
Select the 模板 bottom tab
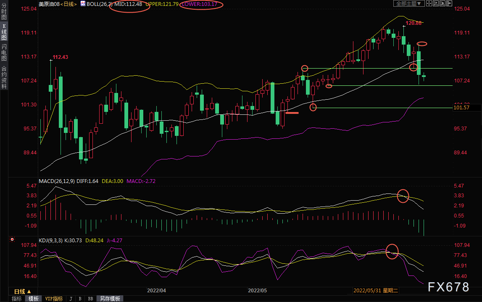pyautogui.click(x=33, y=299)
